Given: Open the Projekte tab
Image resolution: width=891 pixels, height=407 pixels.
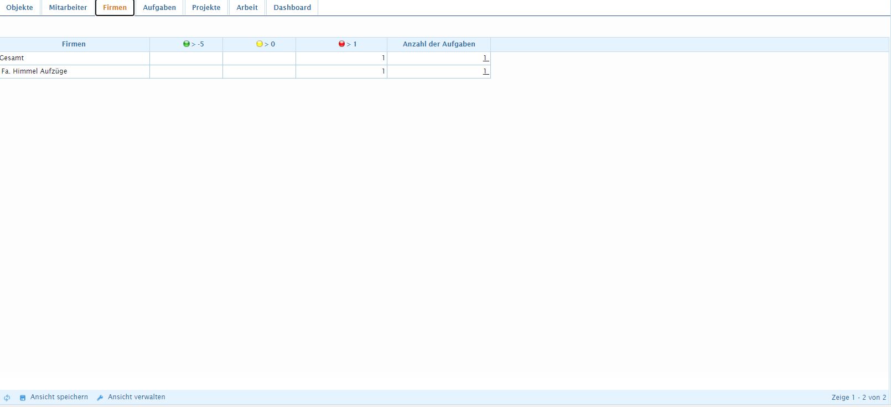Looking at the screenshot, I should 206,8.
